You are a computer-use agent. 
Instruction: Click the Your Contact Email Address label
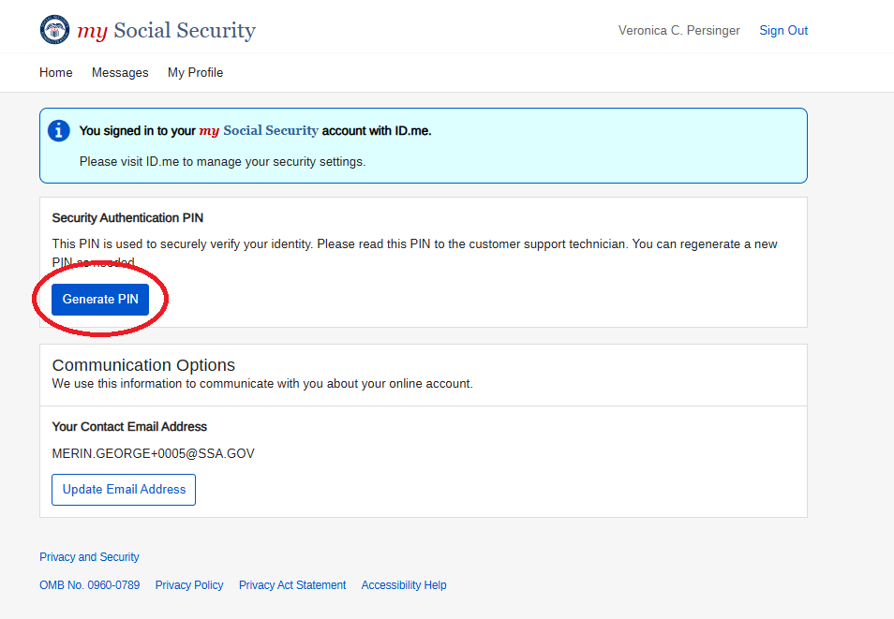click(129, 427)
